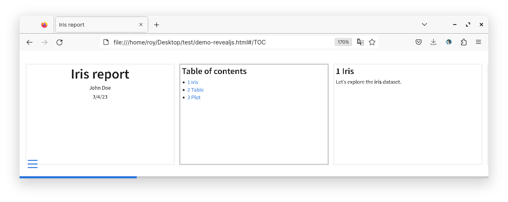Screen dimensions: 508x202
Task: Click the Firefox View icon
Action: [x=44, y=25]
